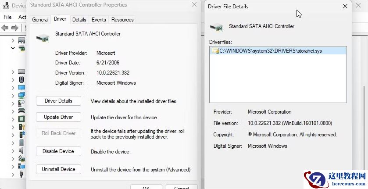Select the Other devices question-mark icon
Image resolution: width=368 pixels, height=189 pixels.
(x=21, y=103)
